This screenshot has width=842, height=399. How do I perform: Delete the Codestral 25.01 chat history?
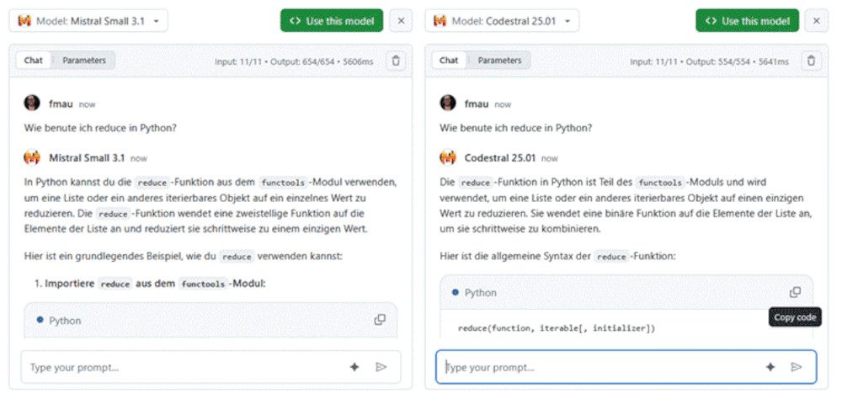[811, 61]
